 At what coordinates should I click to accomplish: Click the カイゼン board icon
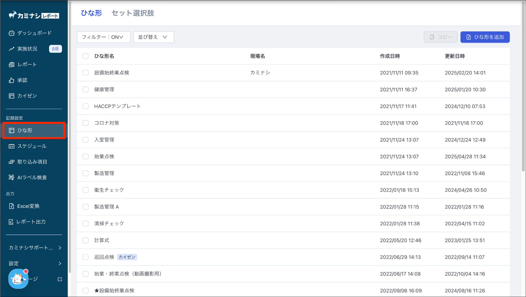(11, 96)
